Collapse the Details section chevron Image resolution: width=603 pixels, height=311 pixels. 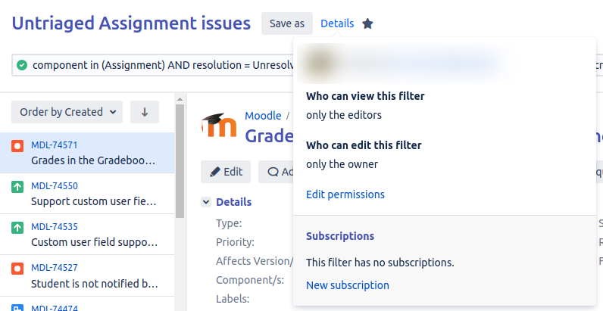205,202
